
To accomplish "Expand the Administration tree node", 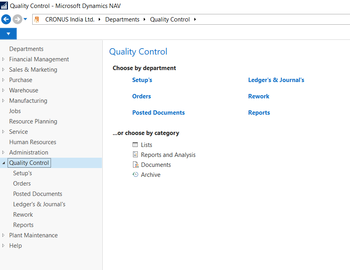I will pos(3,152).
